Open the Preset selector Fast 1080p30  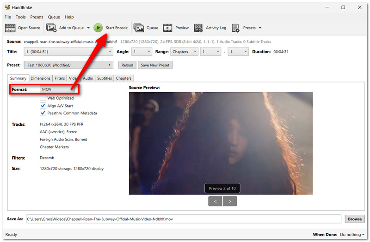click(x=68, y=65)
